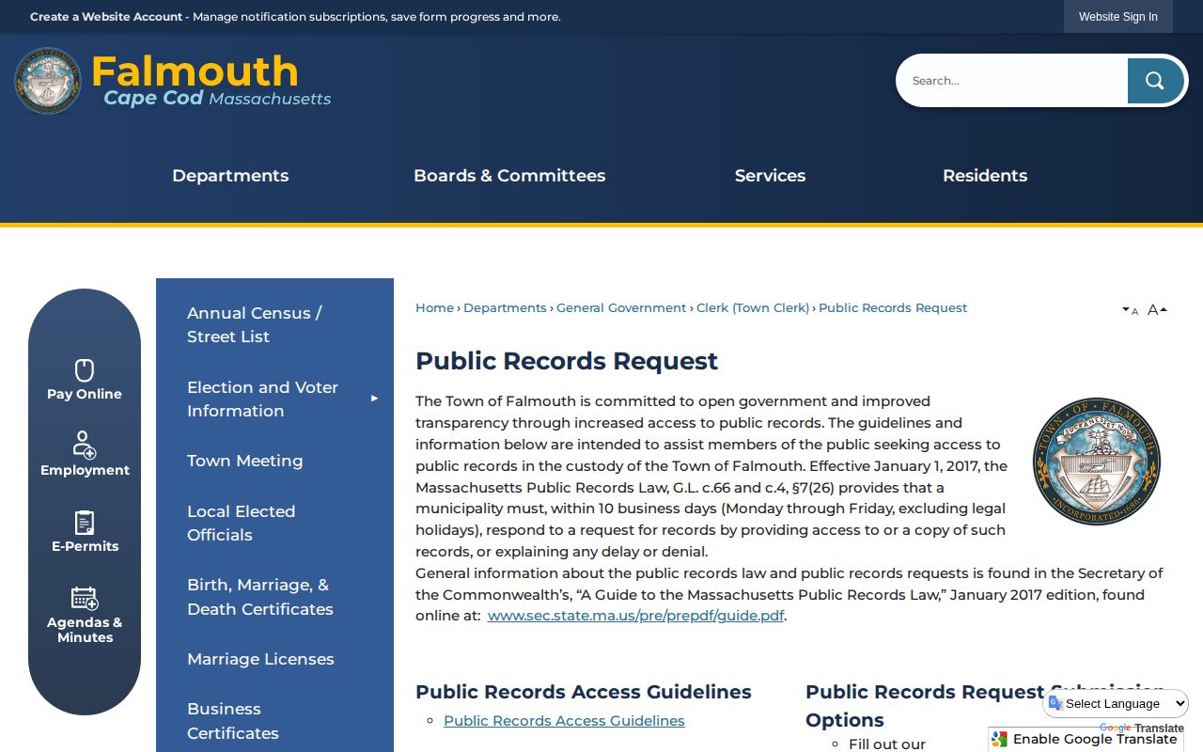Viewport: 1203px width, 752px height.
Task: Click the Falmouth town seal logo in header
Action: 48,81
